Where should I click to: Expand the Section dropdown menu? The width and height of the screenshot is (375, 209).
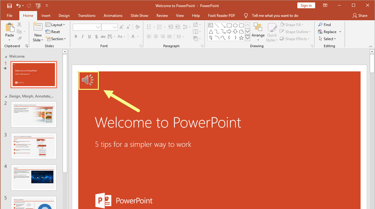(56, 39)
